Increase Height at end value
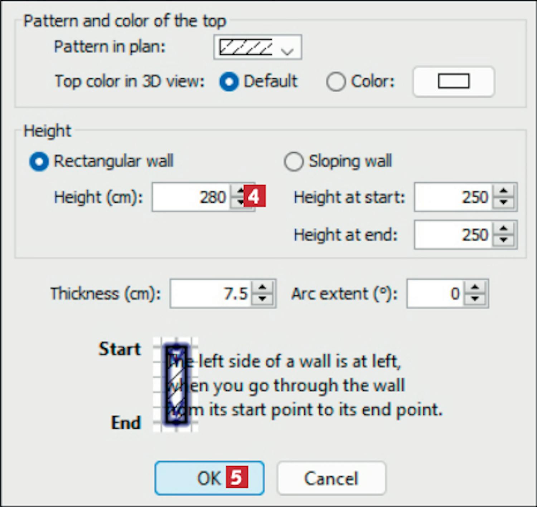The image size is (537, 507). 504,229
